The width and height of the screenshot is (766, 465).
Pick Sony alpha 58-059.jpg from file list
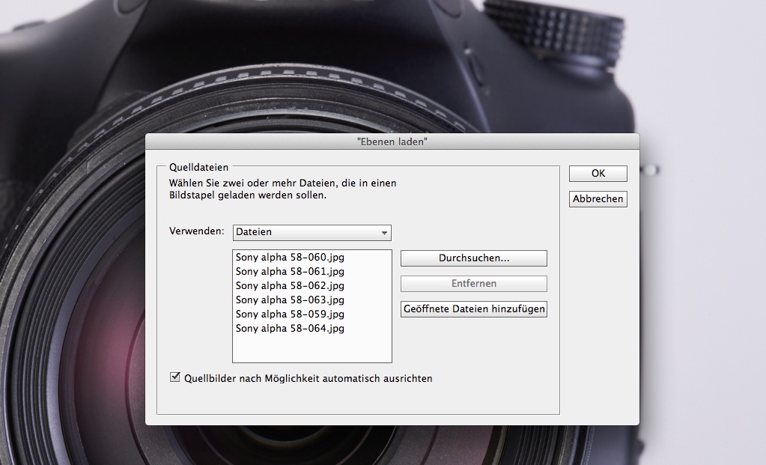pos(290,314)
